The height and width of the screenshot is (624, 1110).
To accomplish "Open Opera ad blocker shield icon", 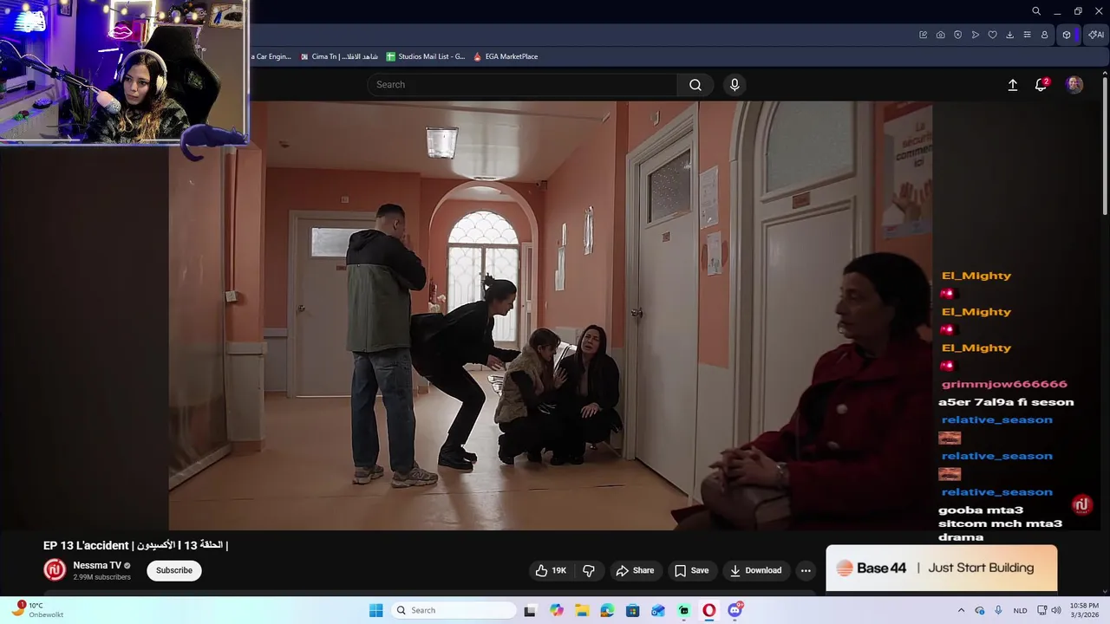I will (958, 35).
